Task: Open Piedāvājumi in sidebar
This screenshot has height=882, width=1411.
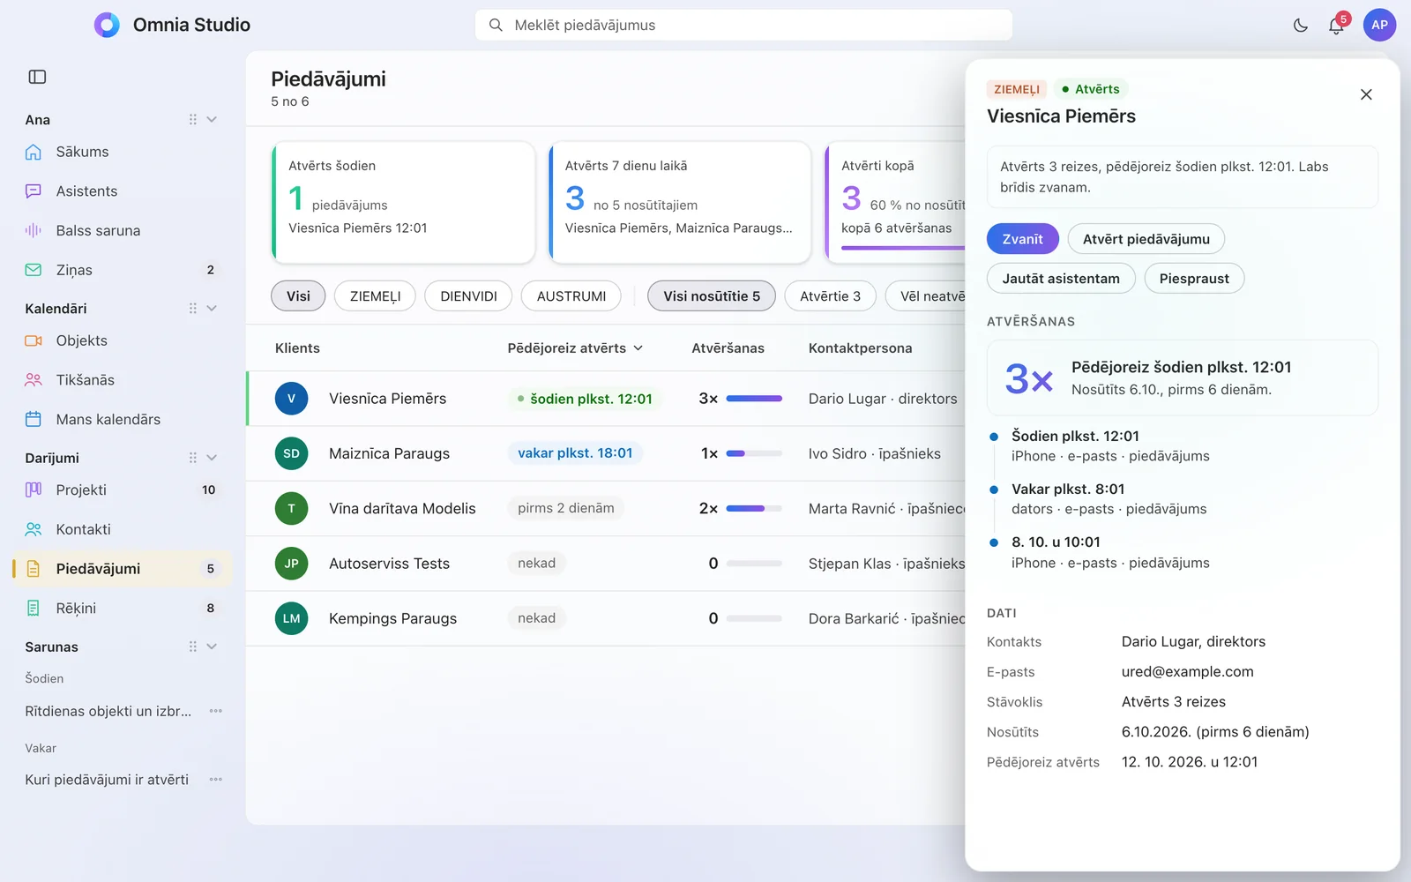Action: [122, 569]
